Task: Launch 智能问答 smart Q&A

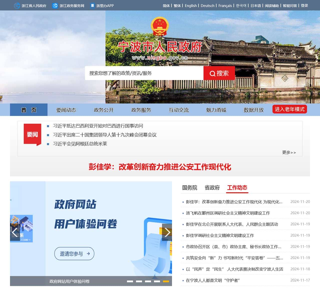Action: [x=289, y=5]
